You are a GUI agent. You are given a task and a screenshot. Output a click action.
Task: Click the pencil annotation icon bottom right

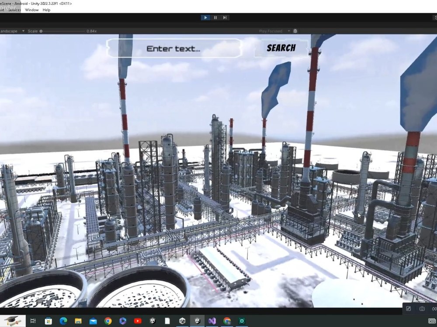coord(409,309)
